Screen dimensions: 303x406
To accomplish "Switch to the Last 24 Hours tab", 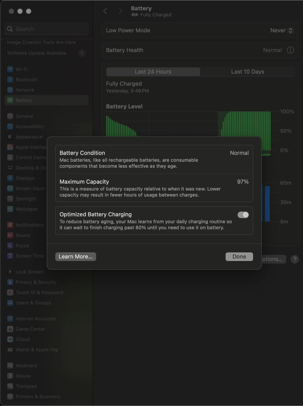I will (x=153, y=72).
